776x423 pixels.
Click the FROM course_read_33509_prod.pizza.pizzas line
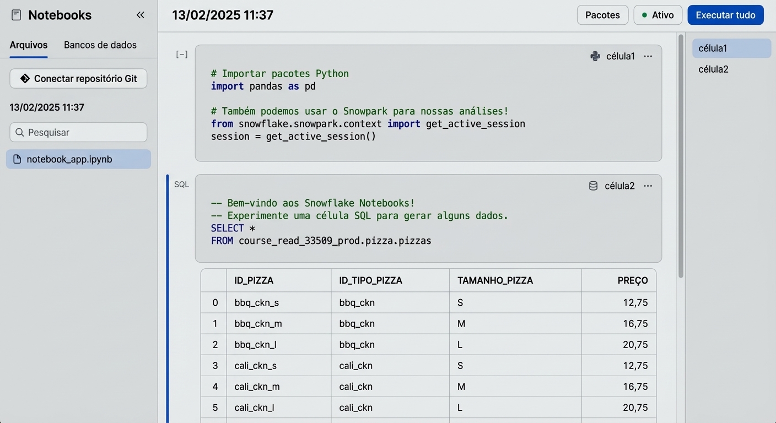coord(321,241)
